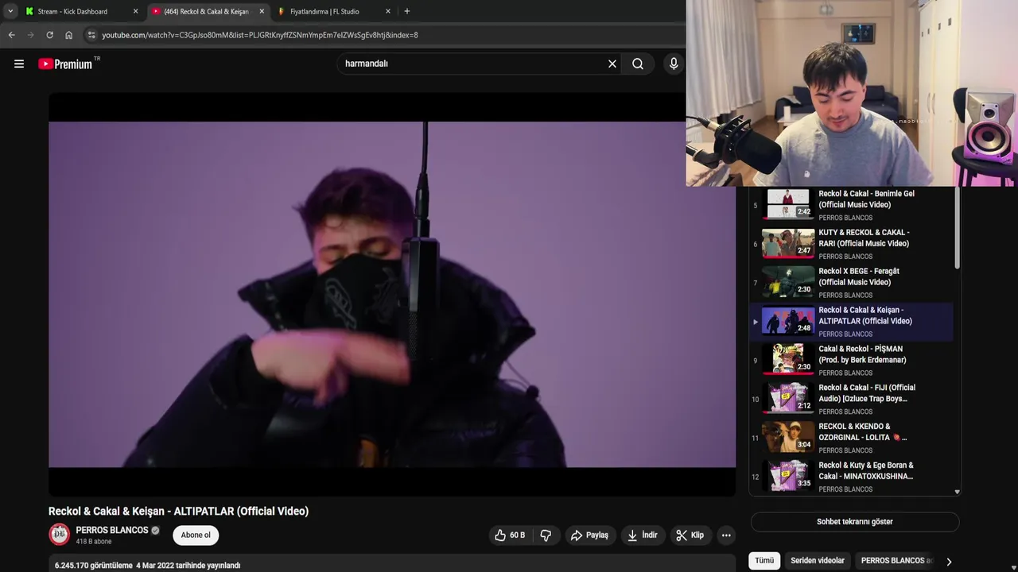Show chat replay with Sohbet tekrarını göster
This screenshot has width=1018, height=572.
tap(855, 522)
